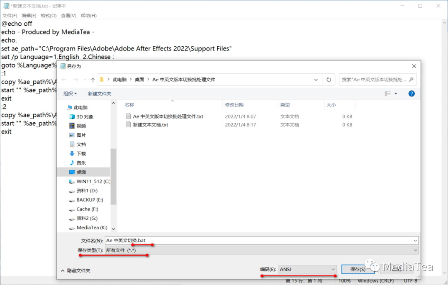Click 保存(S) button
Image resolution: width=448 pixels, height=285 pixels.
pos(358,269)
